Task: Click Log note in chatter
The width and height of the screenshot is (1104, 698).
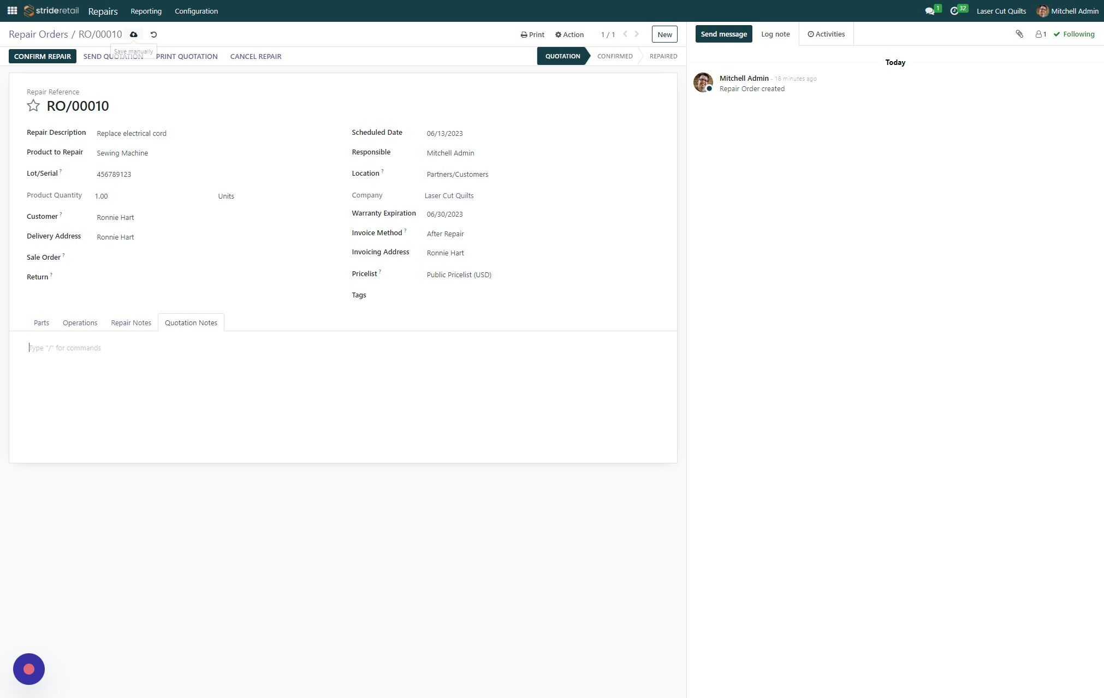Action: 775,34
